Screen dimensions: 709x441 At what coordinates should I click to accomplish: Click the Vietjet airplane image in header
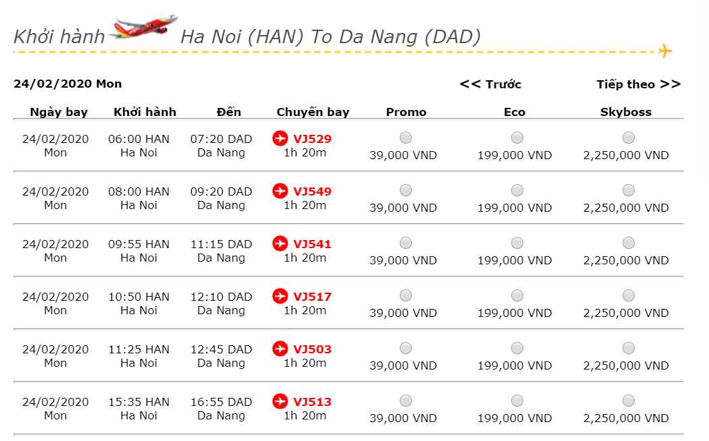pos(144,27)
